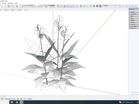The height and width of the screenshot is (104, 139).
Task: Click the Partly sunny weather widget
Action: pyautogui.click(x=126, y=102)
